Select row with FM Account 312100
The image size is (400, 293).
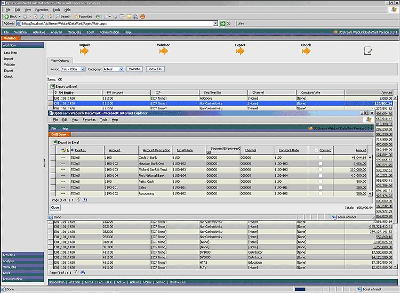point(221,242)
